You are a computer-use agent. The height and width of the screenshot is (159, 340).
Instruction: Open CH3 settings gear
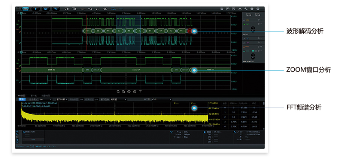258,38
